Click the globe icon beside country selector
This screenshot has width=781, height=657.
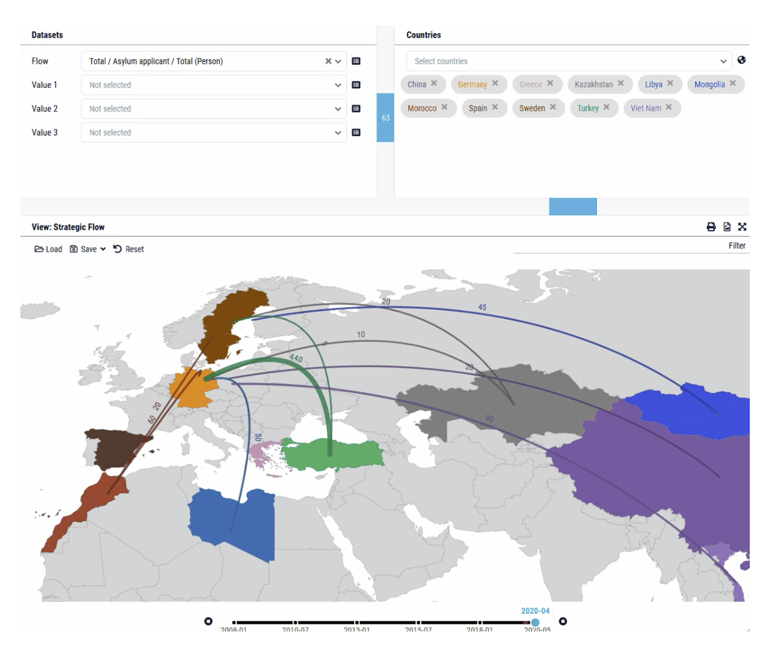[742, 60]
